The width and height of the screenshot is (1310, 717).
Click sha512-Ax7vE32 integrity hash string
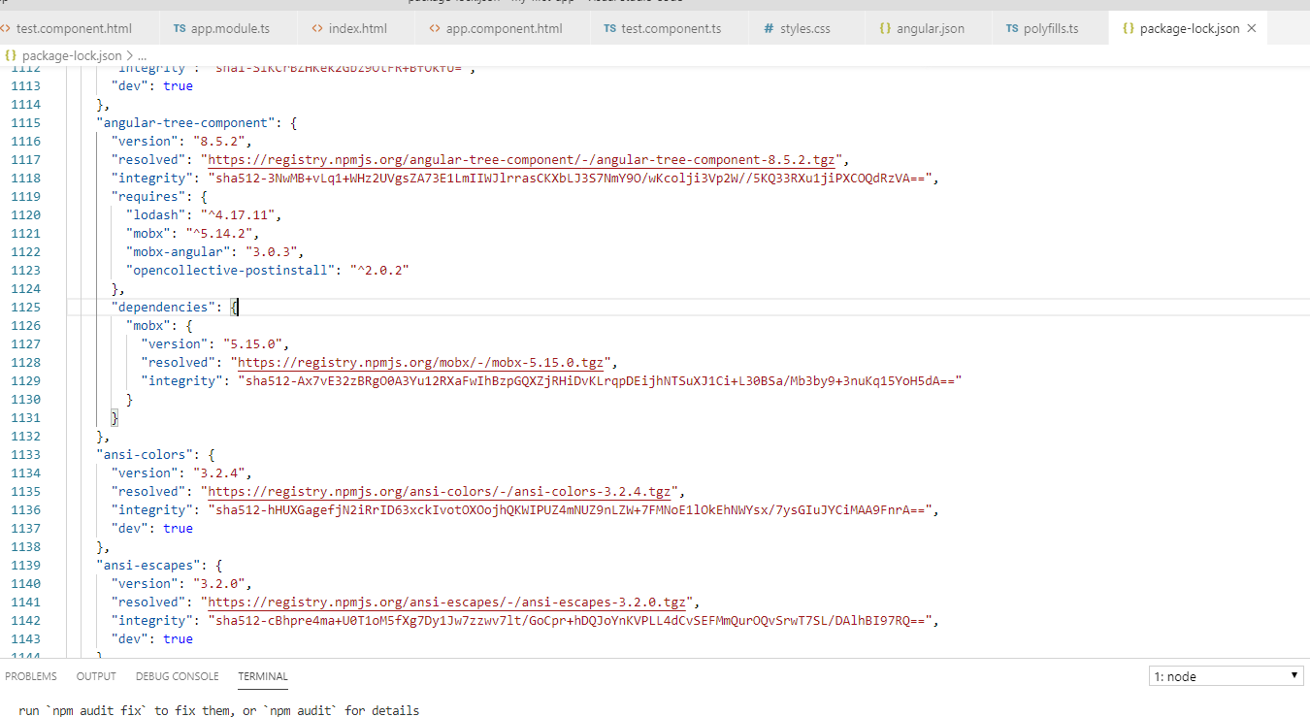point(600,380)
